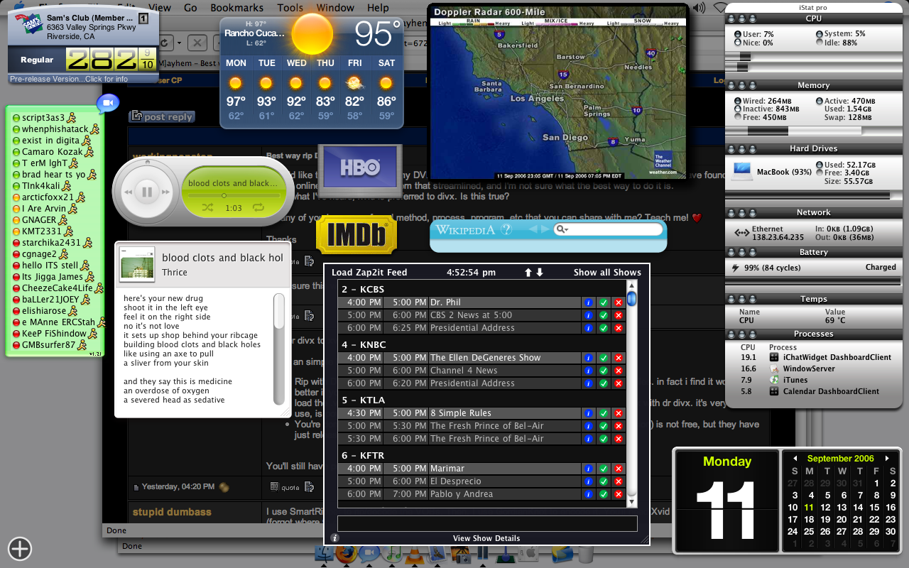
Task: Click the Wikipedia search field
Action: pos(609,229)
